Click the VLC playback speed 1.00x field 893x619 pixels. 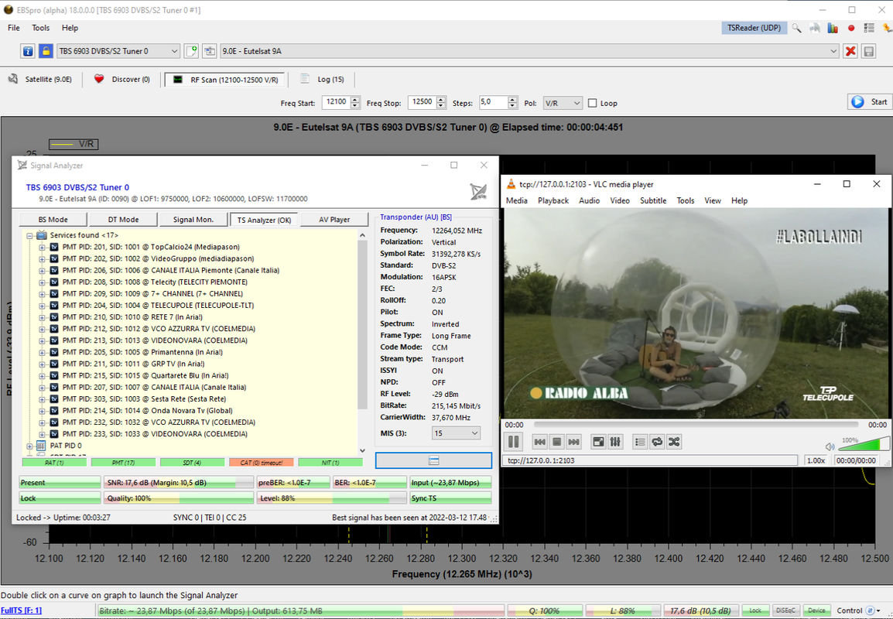click(816, 460)
